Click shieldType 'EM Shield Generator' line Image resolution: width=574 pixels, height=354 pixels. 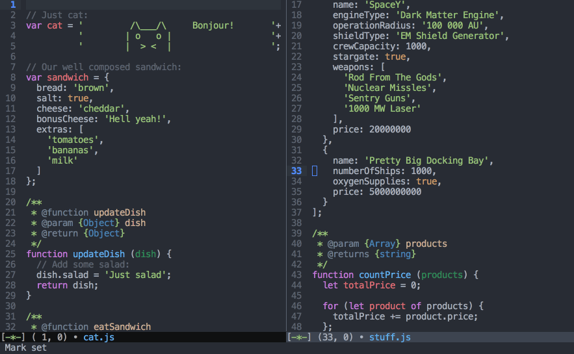tap(421, 36)
